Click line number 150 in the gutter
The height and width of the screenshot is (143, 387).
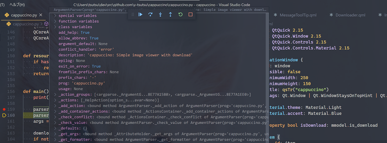(11, 56)
